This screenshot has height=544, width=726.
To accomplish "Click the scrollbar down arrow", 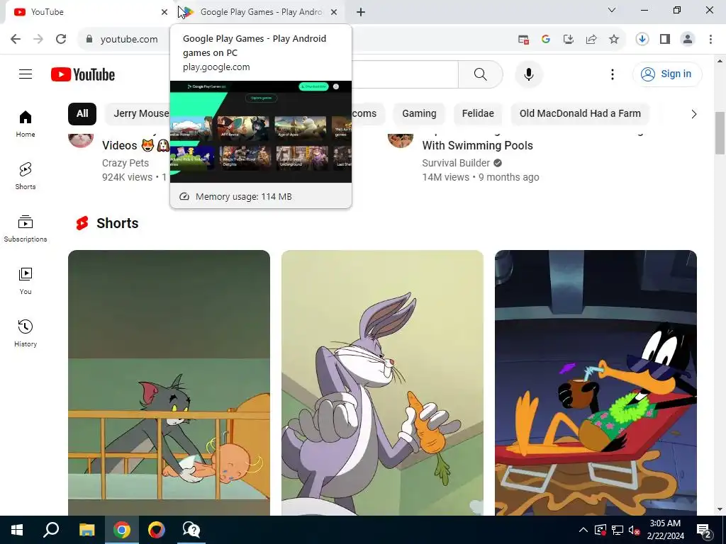I will (720, 509).
